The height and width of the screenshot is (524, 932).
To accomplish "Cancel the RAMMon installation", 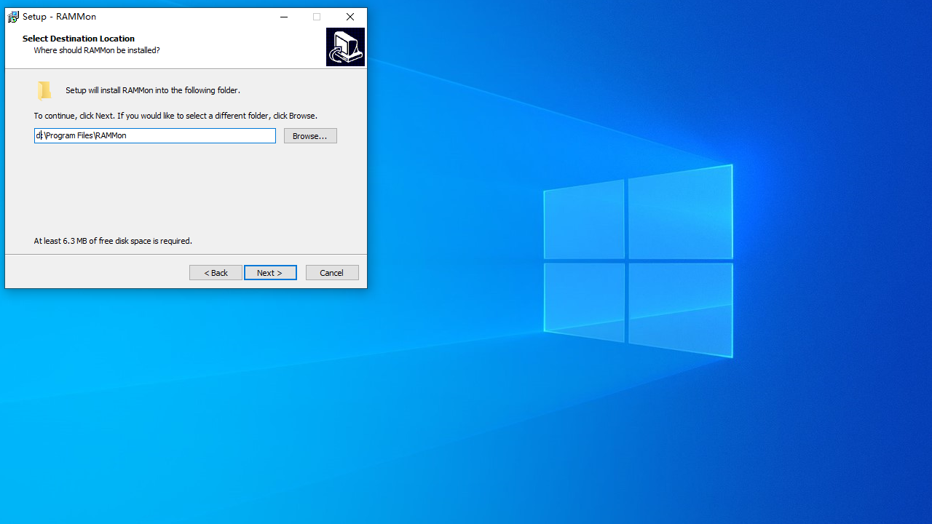I will point(332,273).
